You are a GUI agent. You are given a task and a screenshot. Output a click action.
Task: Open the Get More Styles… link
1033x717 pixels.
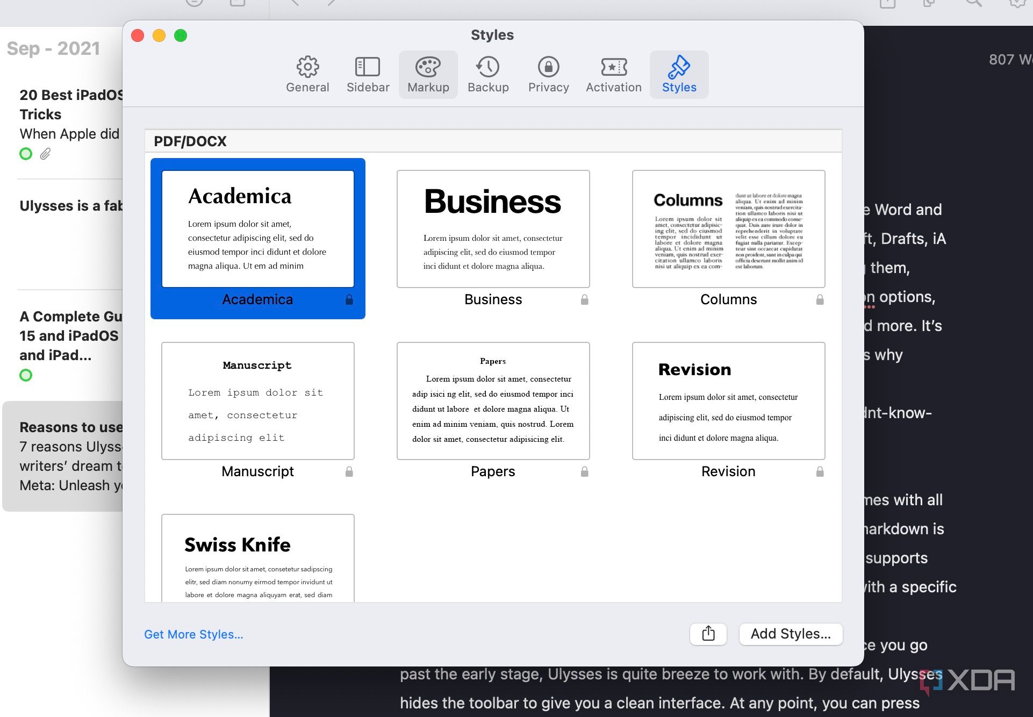(x=193, y=634)
